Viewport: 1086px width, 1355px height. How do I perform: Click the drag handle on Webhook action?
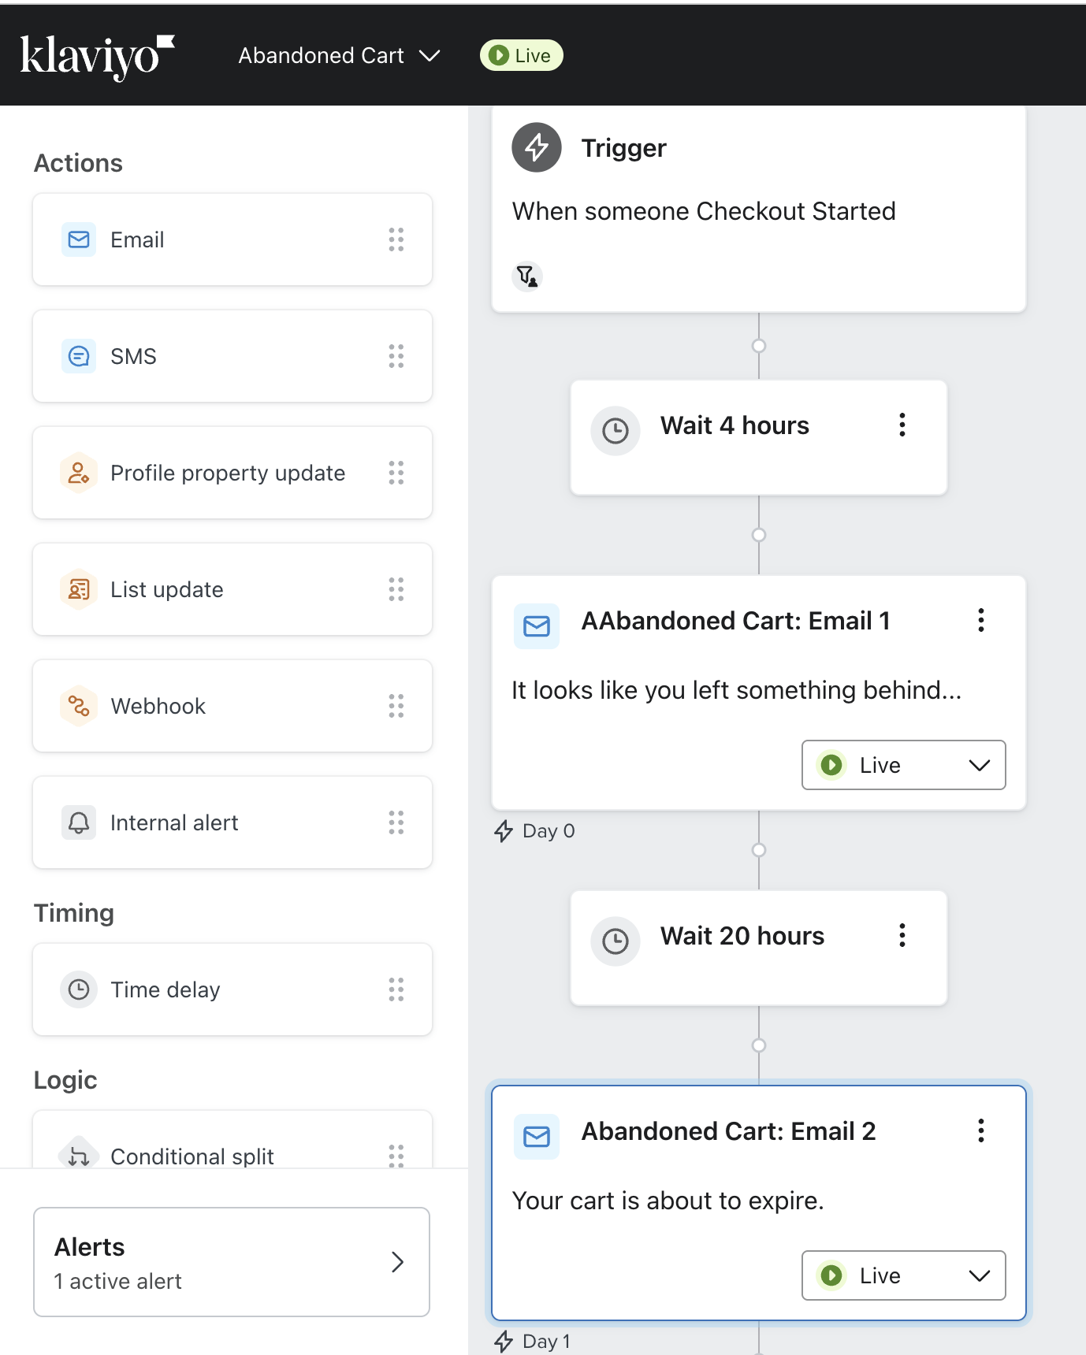(396, 706)
